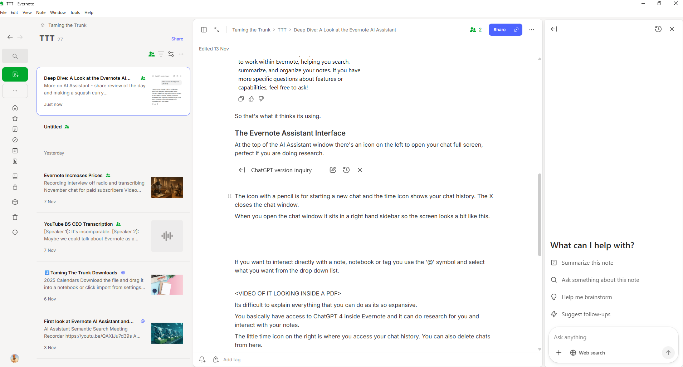Open Evernote Increases Prices note
The height and width of the screenshot is (367, 683).
113,189
